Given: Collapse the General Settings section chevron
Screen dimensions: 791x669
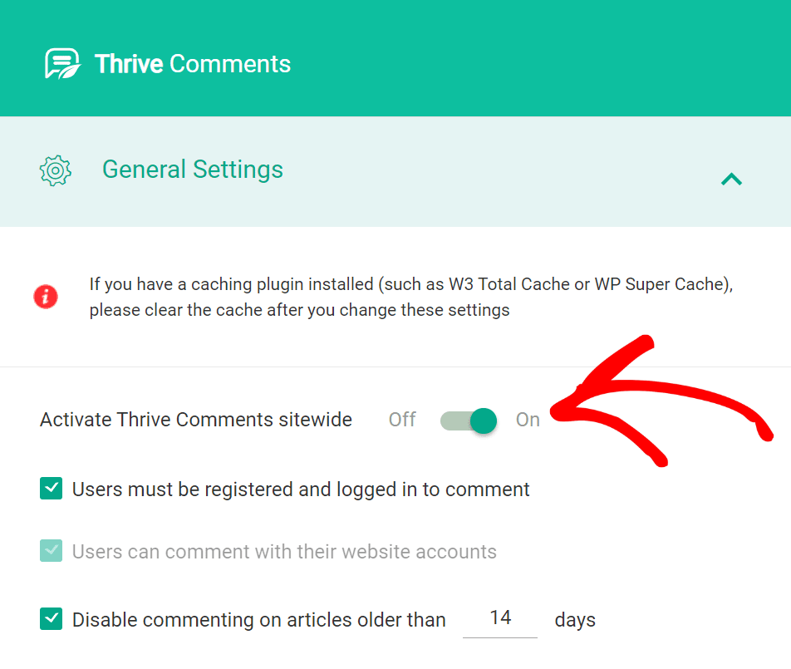Looking at the screenshot, I should click(x=731, y=178).
